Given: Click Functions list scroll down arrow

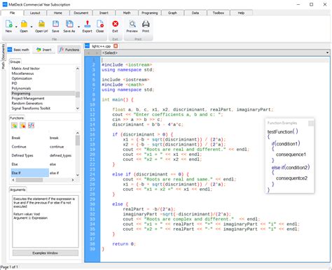Looking at the screenshot, I should [x=78, y=175].
